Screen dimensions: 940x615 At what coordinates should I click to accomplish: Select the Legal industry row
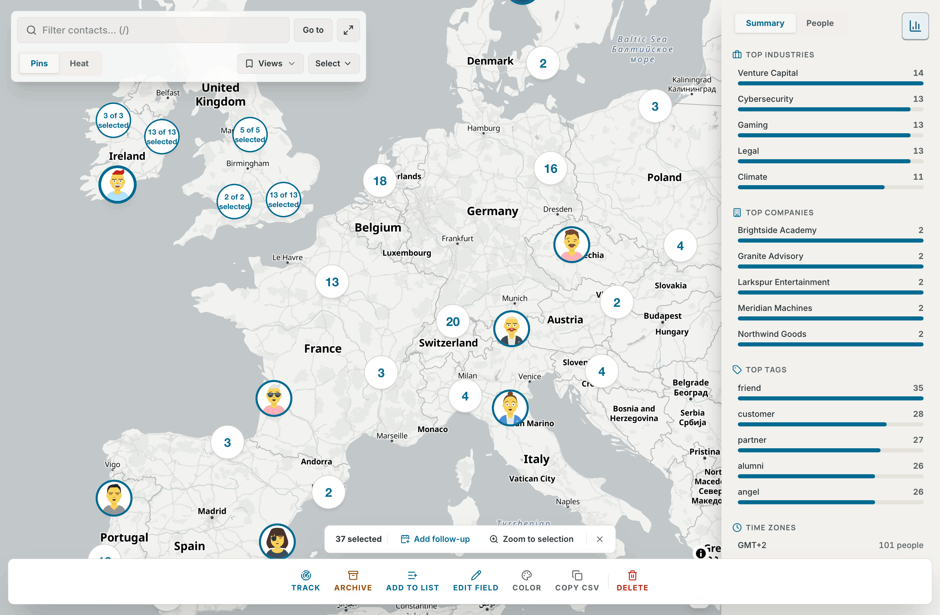(x=830, y=155)
